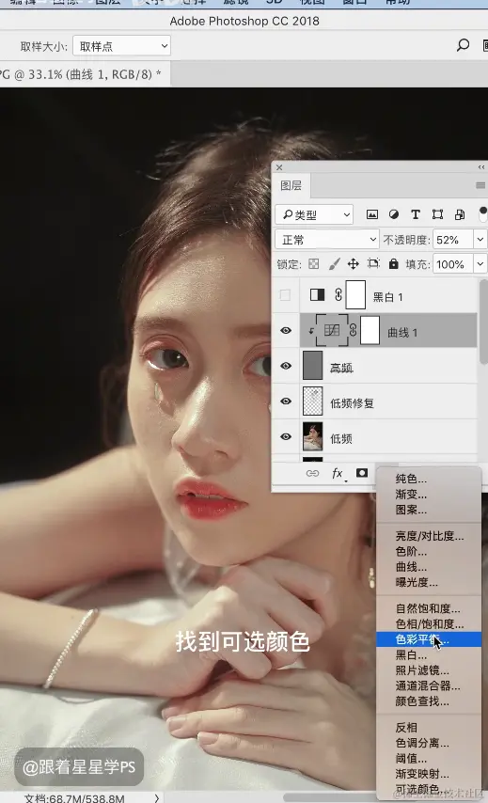Choose highlighted 色彩平衡... menu item
Image resolution: width=488 pixels, height=803 pixels.
coord(429,639)
